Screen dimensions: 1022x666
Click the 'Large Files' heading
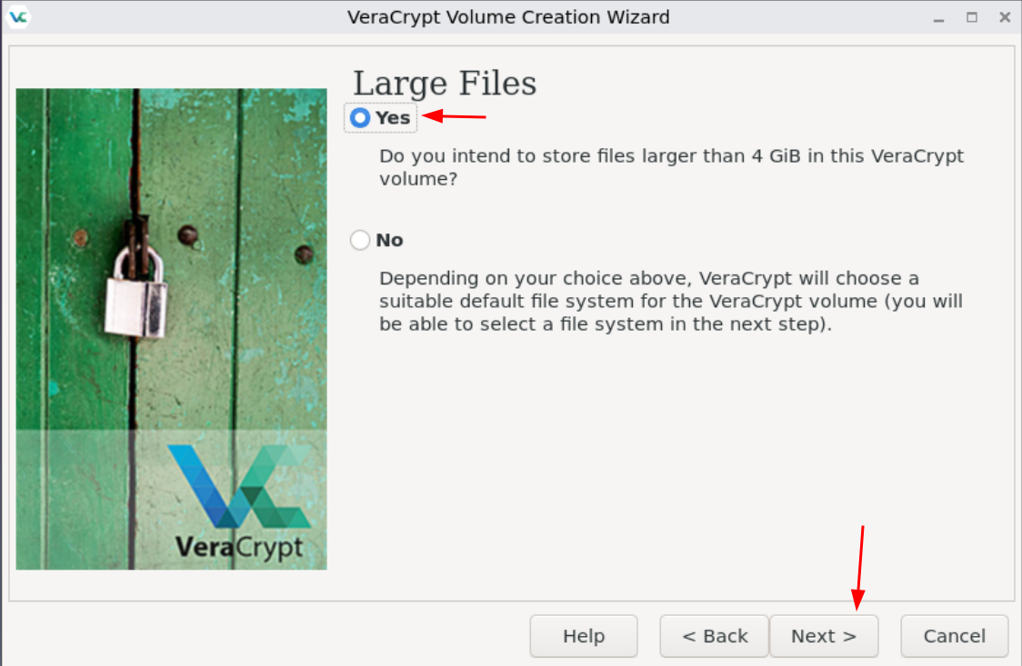(445, 84)
